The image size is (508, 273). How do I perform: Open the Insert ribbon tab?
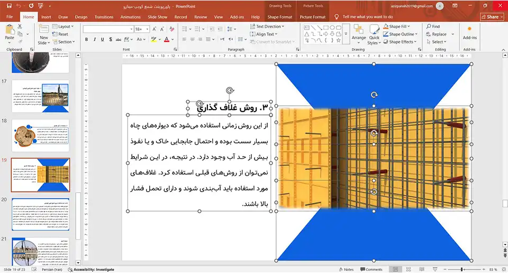tap(46, 17)
